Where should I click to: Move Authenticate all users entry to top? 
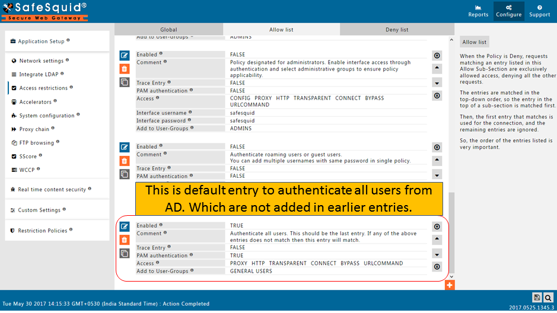(x=437, y=226)
